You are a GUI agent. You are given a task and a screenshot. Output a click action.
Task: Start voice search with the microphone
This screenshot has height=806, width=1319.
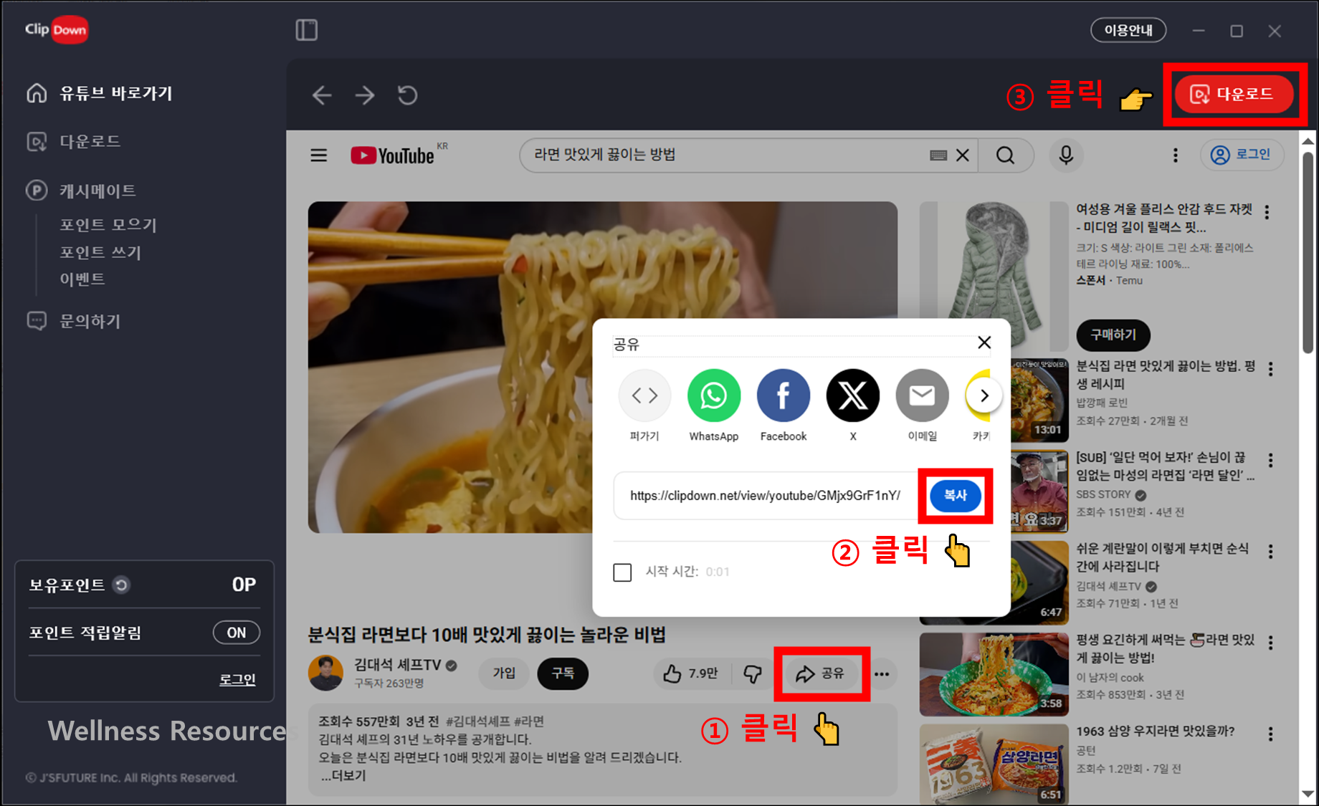(x=1066, y=155)
